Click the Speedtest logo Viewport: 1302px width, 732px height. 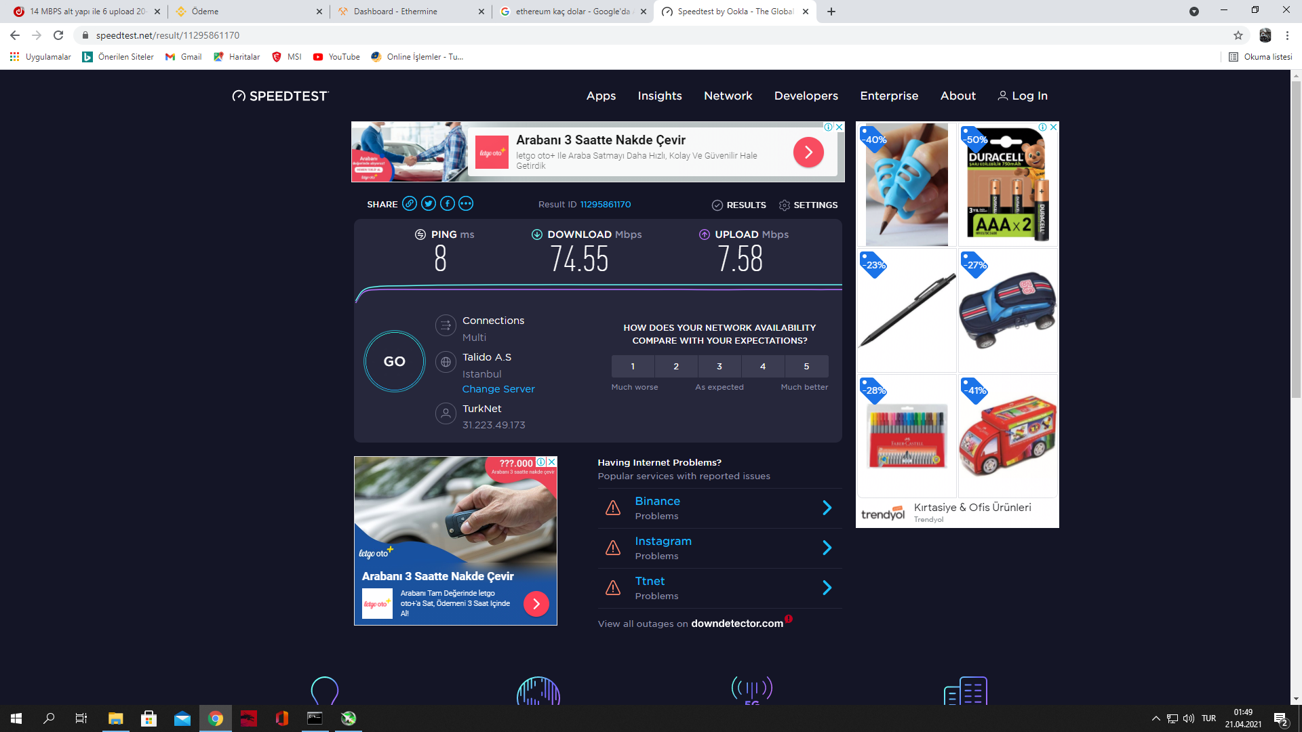pos(280,96)
